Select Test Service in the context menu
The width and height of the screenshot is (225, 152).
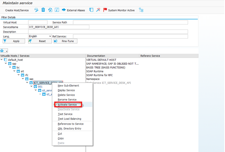(x=65, y=114)
